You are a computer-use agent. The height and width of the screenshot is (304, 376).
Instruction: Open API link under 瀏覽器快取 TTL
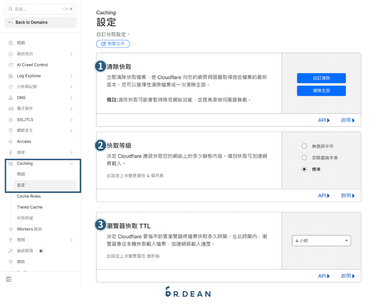pos(324,276)
